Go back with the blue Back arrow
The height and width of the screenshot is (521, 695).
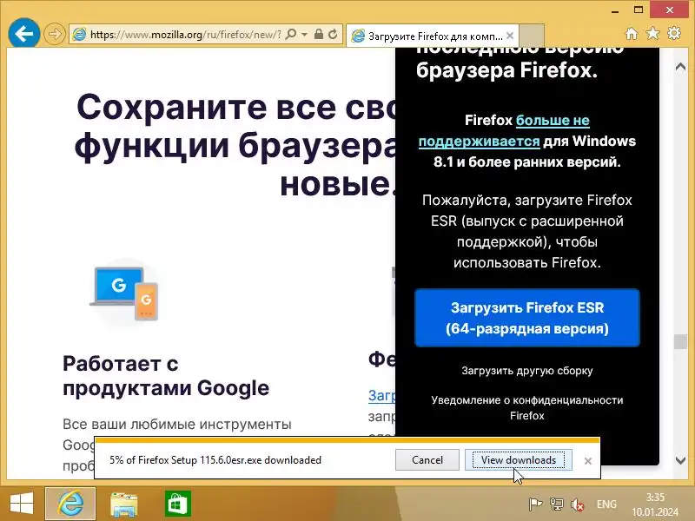click(x=24, y=33)
